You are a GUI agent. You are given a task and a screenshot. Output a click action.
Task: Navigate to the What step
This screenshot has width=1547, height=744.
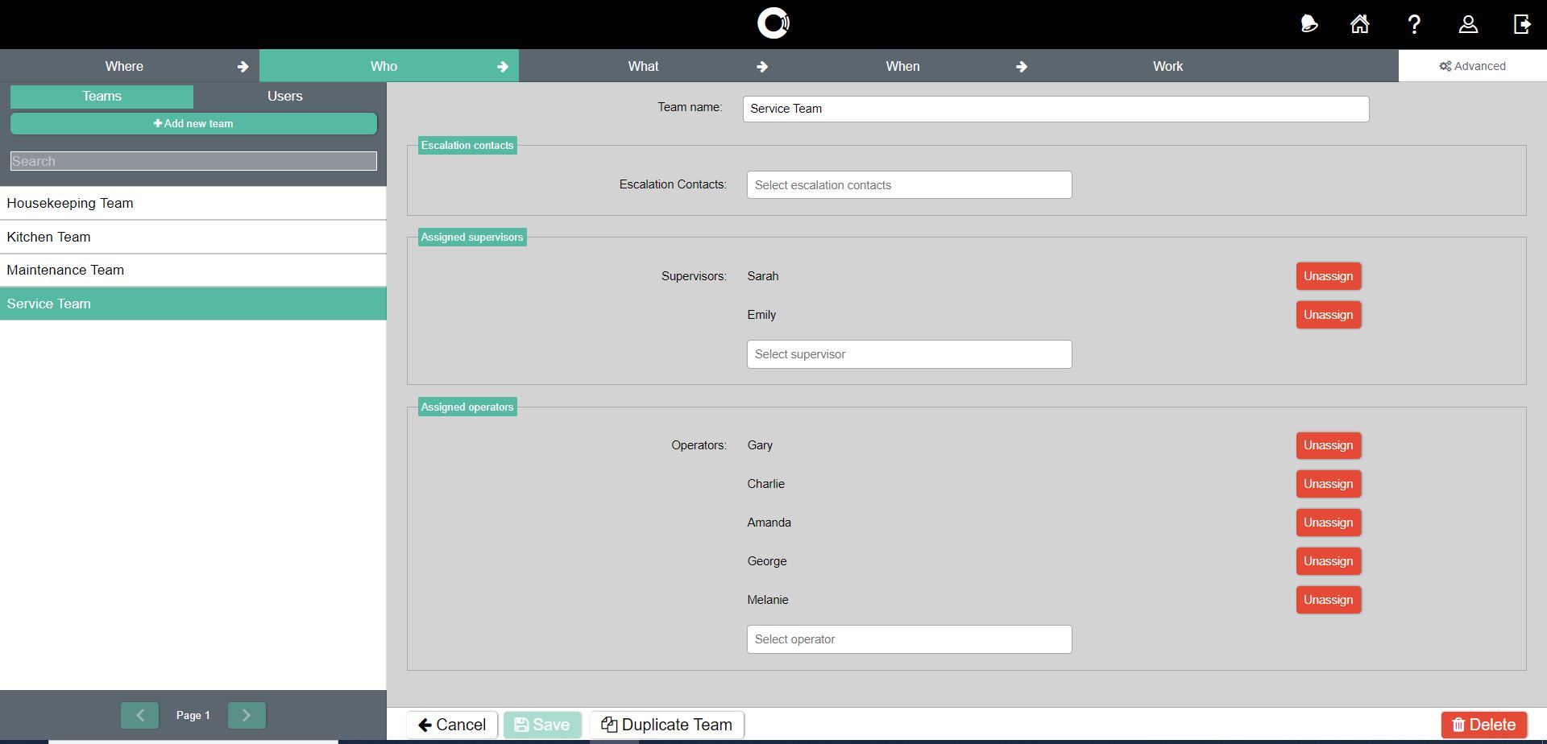(643, 66)
